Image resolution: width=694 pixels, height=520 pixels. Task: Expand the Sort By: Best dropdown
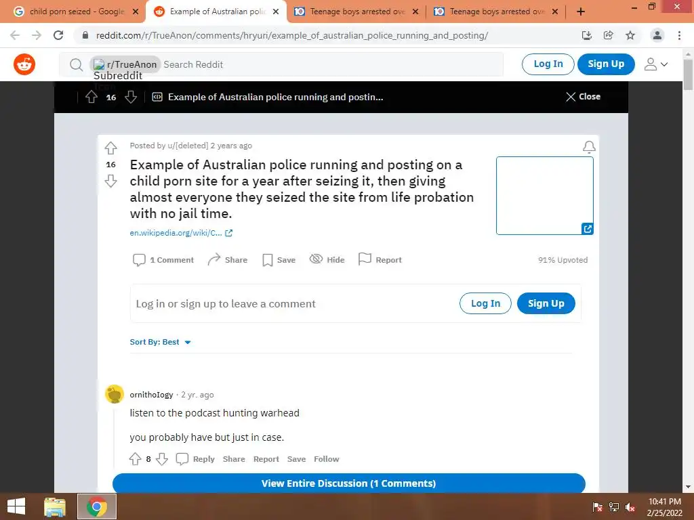(160, 342)
